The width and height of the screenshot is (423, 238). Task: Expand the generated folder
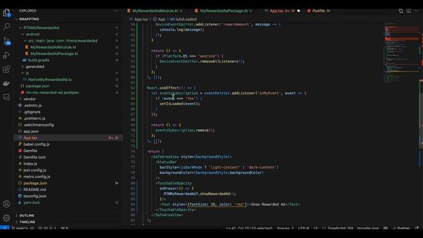coord(35,67)
